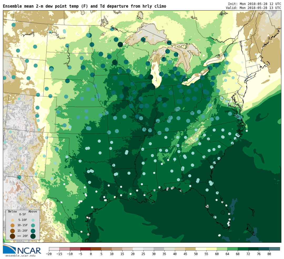The height and width of the screenshot is (259, 284).
Task: Click the "10-15F" legend label
Action: pos(23,225)
